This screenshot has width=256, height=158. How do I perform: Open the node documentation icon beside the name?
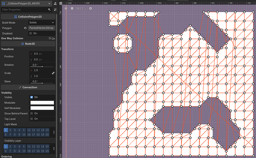54,3
